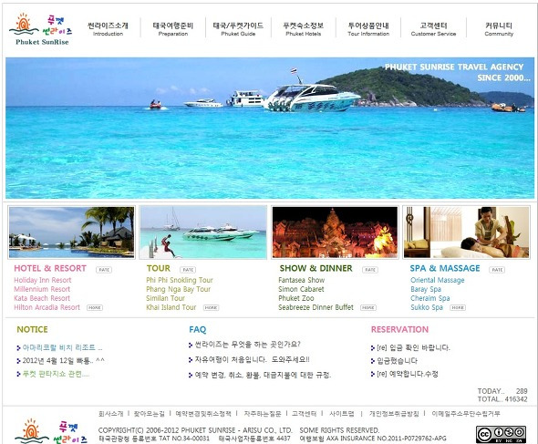This screenshot has height=444, width=538.
Task: Open the Tour speedboat thumbnail image
Action: (x=203, y=232)
